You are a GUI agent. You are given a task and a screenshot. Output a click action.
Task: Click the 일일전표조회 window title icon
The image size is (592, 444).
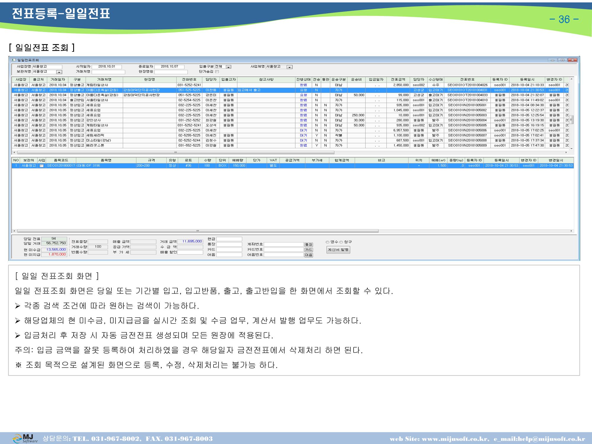point(13,60)
